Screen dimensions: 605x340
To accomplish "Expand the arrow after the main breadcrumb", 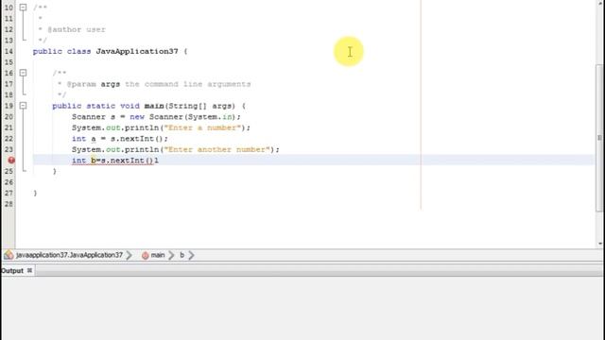I will [x=171, y=255].
